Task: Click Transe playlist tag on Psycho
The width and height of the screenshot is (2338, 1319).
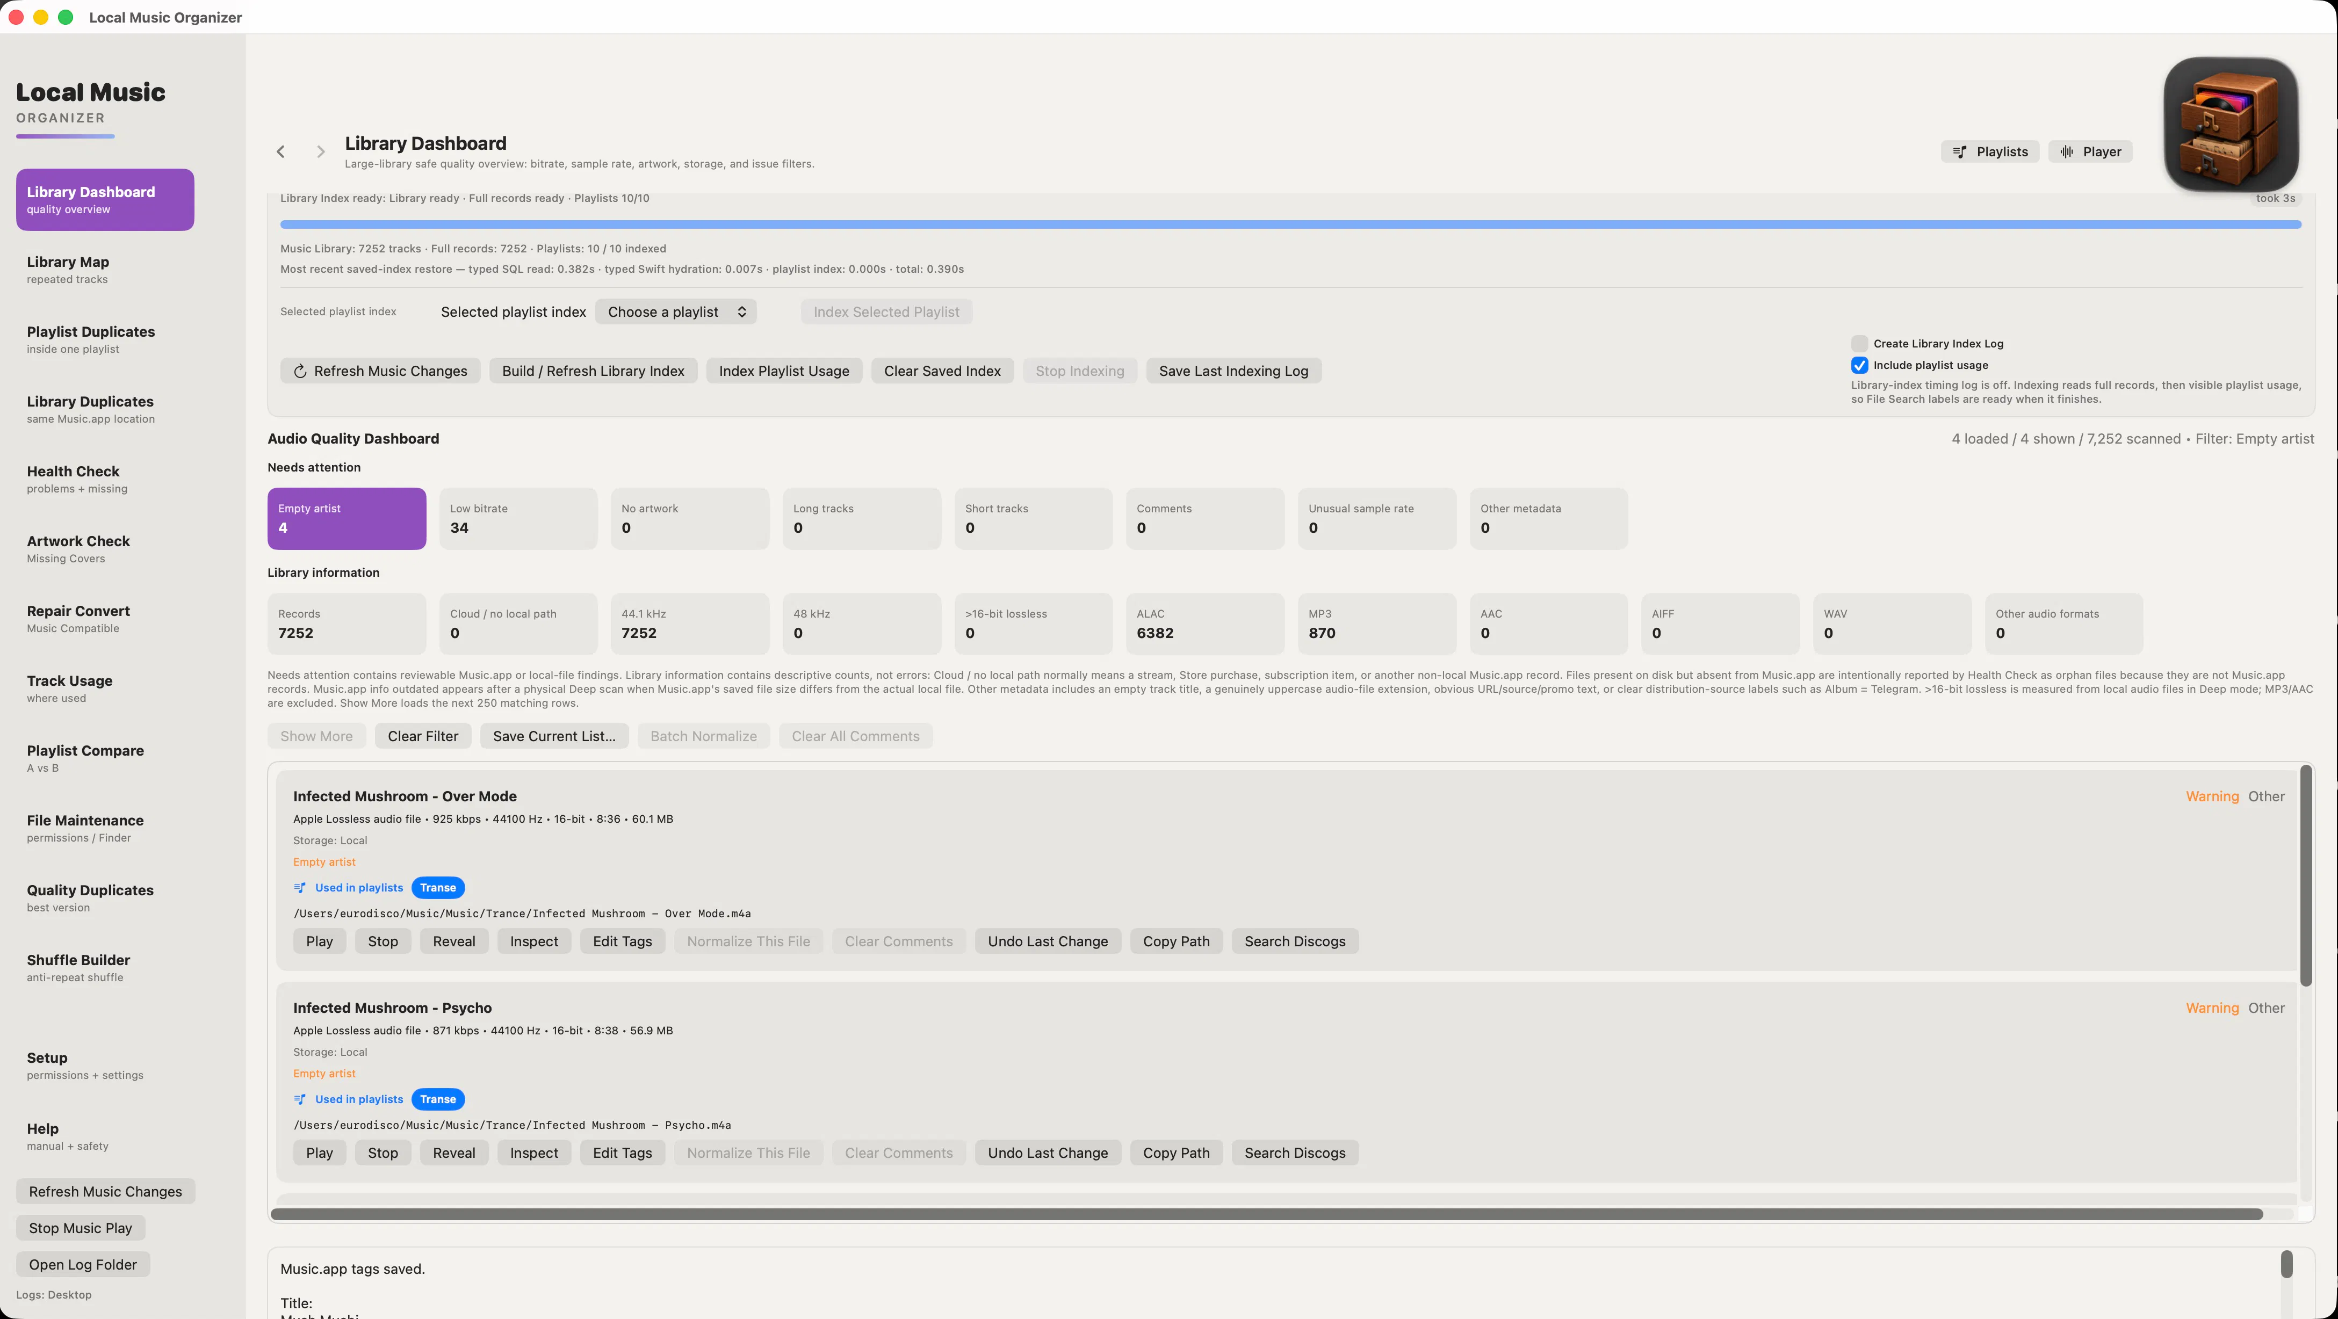Action: click(x=438, y=1099)
